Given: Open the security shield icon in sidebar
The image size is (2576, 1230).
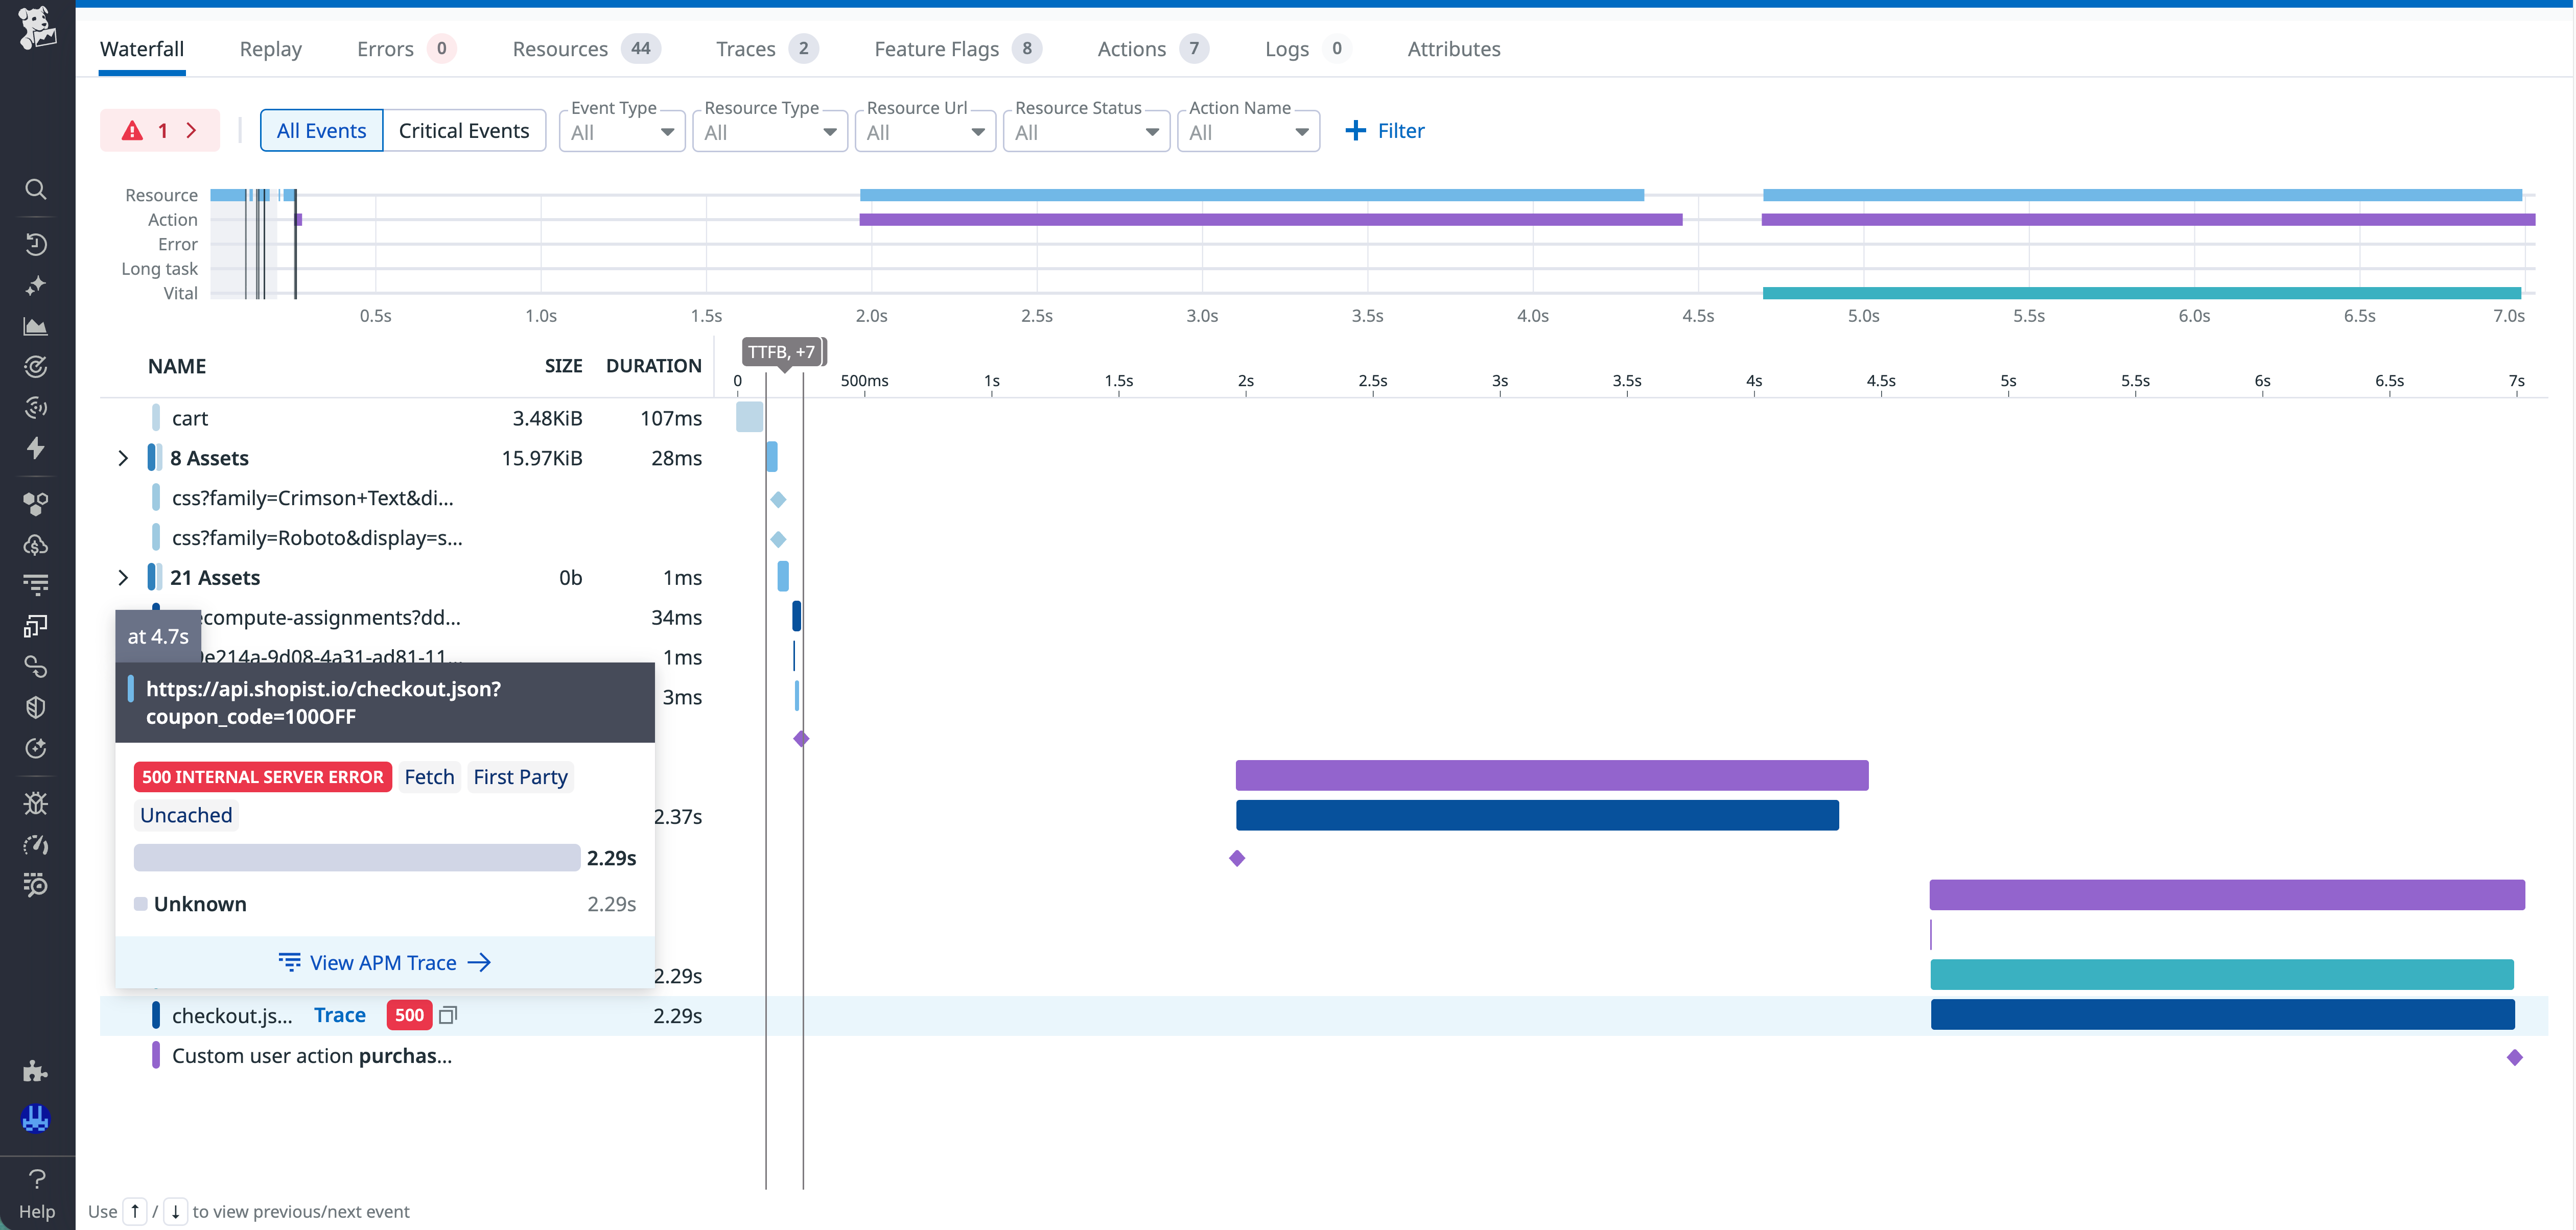Looking at the screenshot, I should click(x=36, y=706).
